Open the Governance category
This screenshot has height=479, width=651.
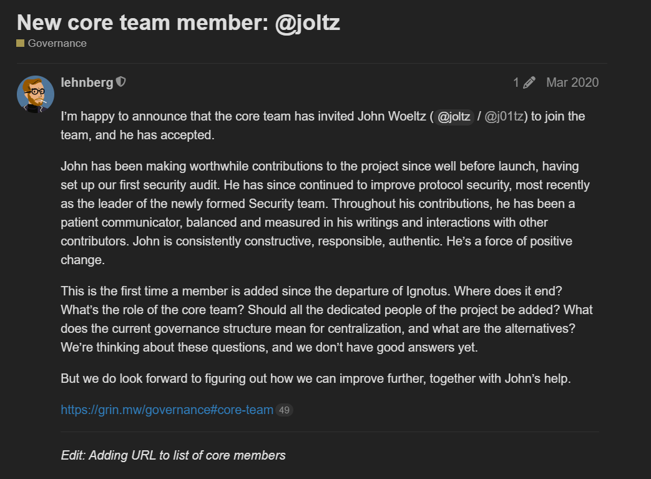click(x=57, y=43)
